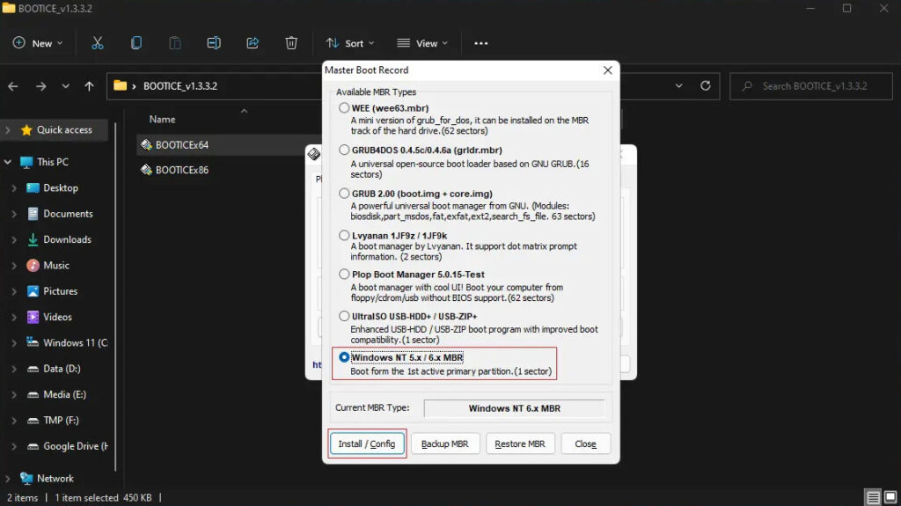Select UltraISO USB-HDD+ / USB-ZIP+ option
This screenshot has width=901, height=506.
tap(344, 316)
